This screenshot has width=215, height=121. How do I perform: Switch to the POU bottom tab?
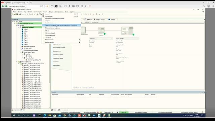coord(23,110)
